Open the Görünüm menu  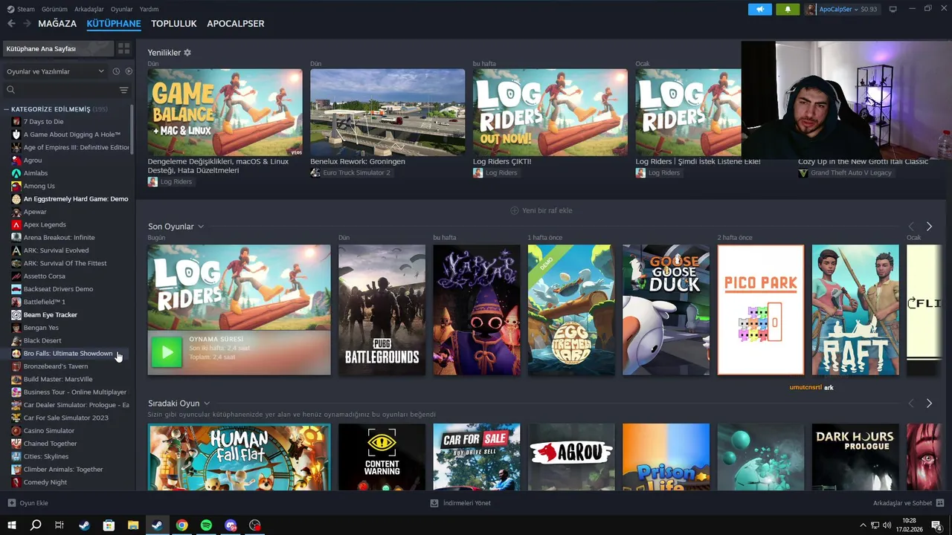click(54, 9)
